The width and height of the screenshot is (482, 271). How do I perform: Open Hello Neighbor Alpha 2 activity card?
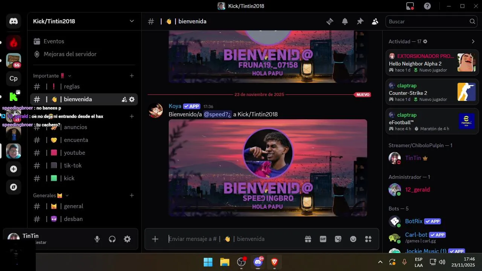click(x=432, y=62)
